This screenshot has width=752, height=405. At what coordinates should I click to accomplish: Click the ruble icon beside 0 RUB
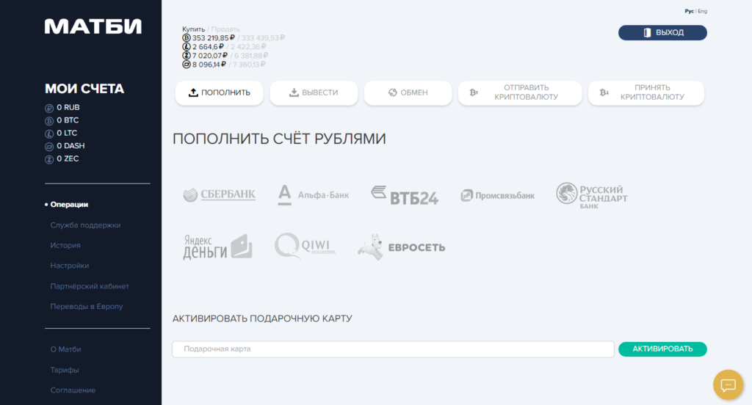(49, 109)
